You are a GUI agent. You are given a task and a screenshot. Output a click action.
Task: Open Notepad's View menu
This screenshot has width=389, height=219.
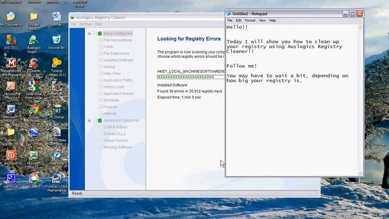click(x=262, y=21)
